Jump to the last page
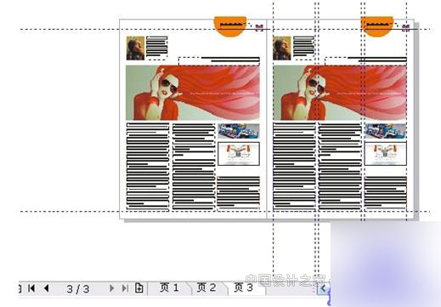The image size is (441, 307). point(125,288)
